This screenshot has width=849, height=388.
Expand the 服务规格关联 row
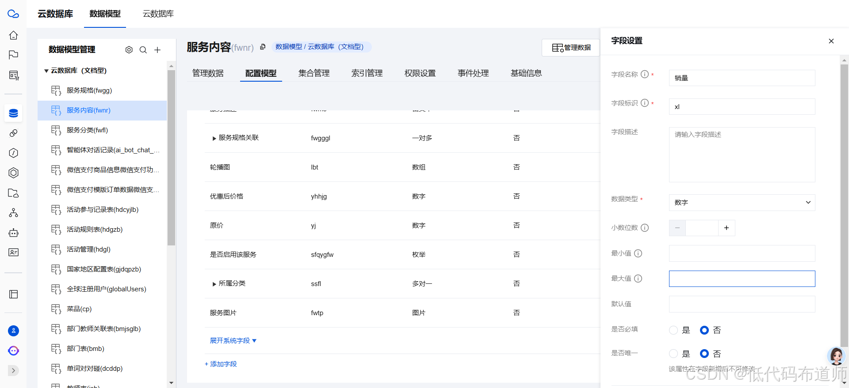[x=214, y=138]
